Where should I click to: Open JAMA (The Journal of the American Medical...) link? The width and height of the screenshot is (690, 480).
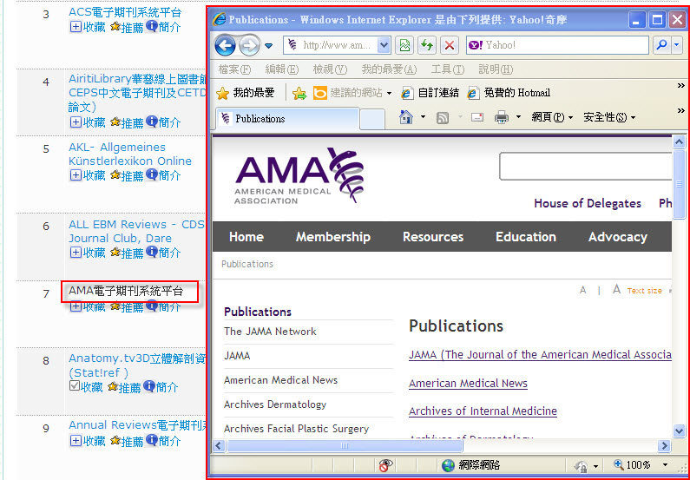540,355
